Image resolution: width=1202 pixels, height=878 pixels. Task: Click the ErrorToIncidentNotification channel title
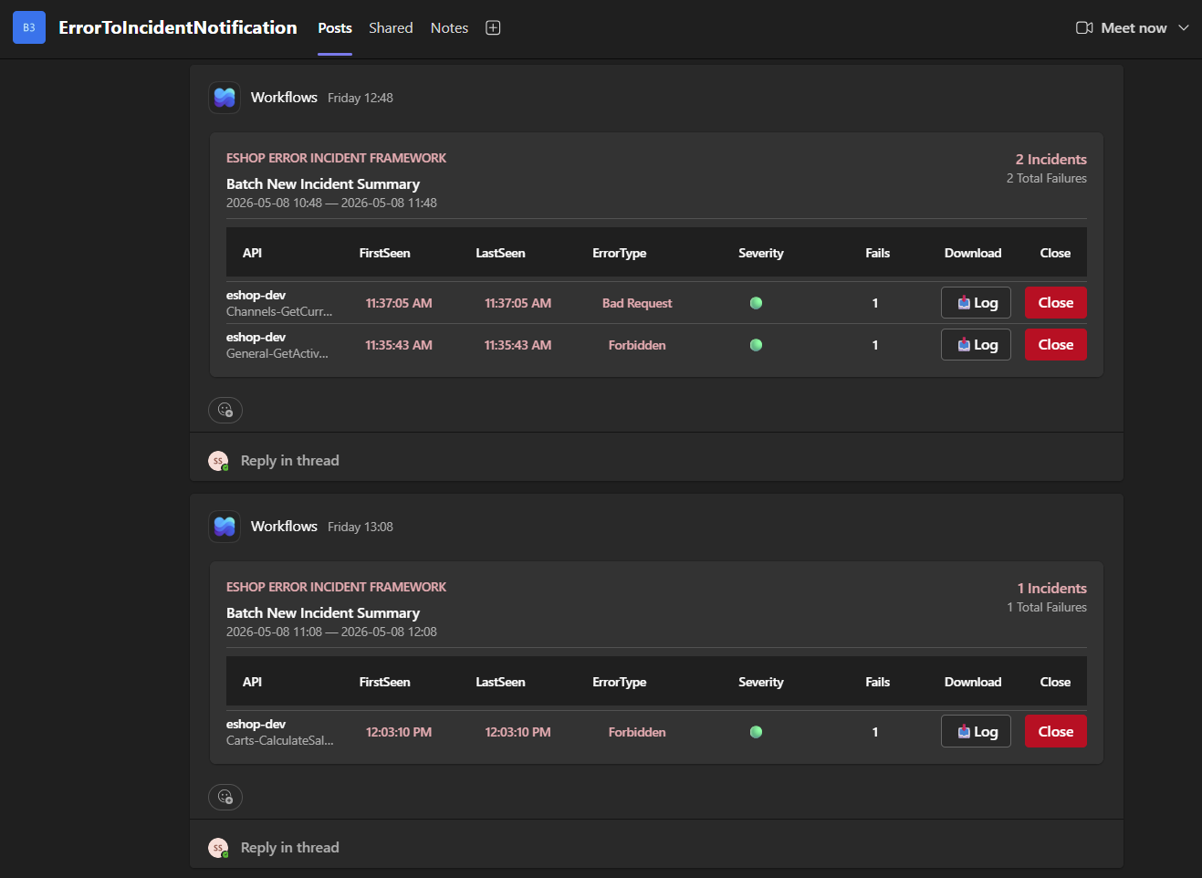[x=178, y=27]
